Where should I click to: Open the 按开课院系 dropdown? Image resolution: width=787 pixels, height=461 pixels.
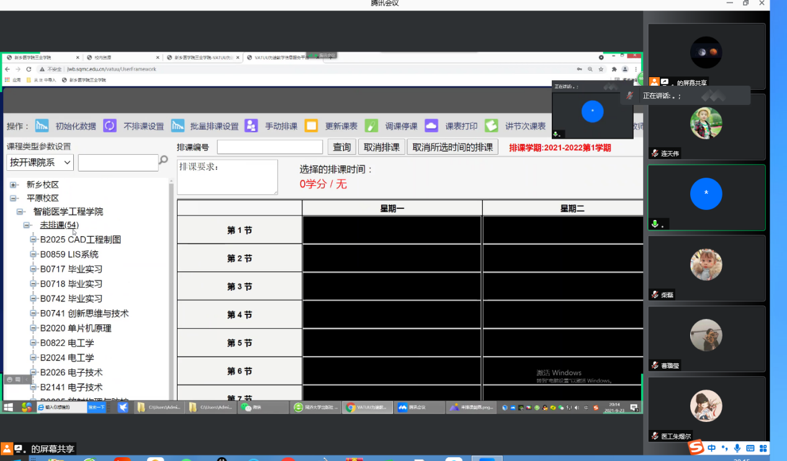tap(40, 163)
